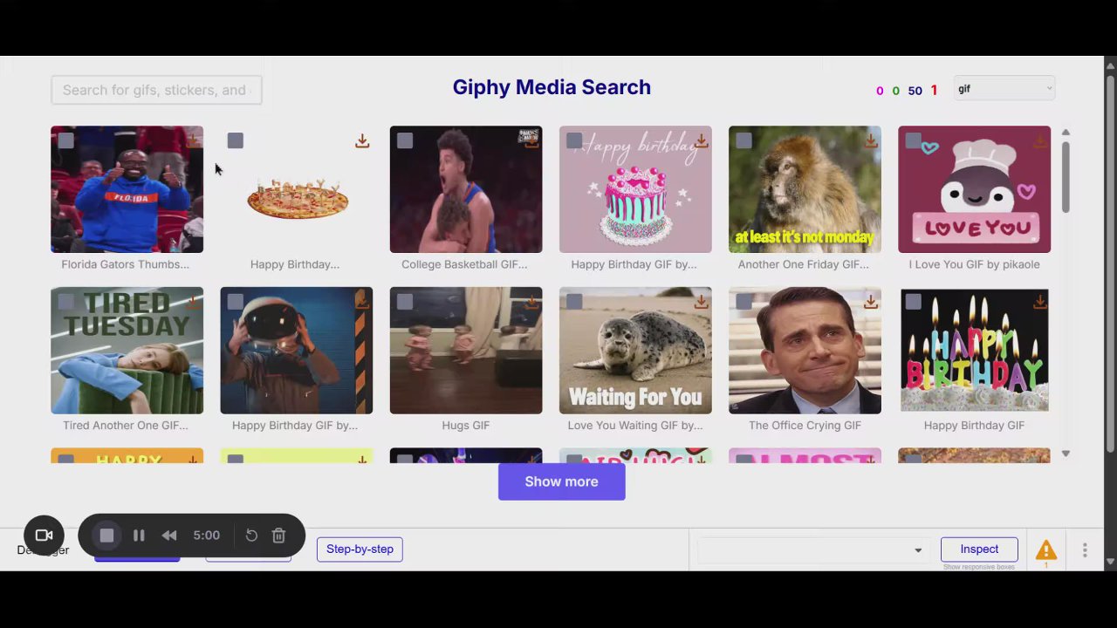The height and width of the screenshot is (628, 1117).
Task: Click the 50 results counter
Action: 915,91
